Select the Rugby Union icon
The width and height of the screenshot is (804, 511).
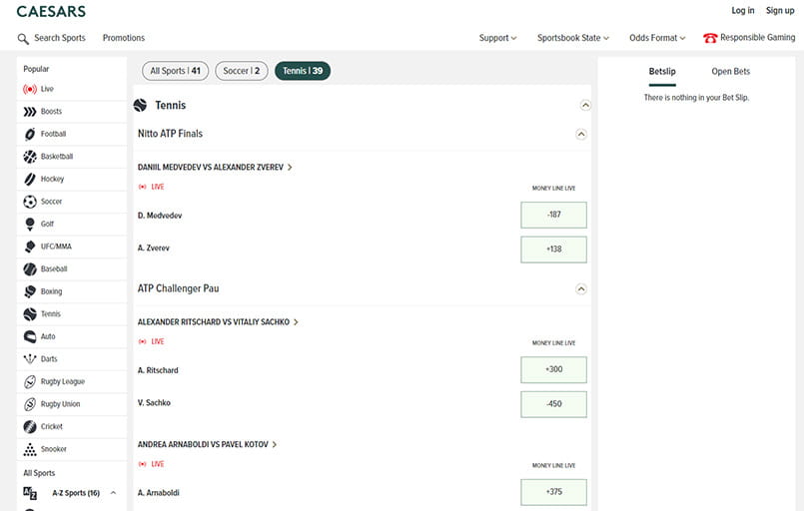tap(30, 404)
